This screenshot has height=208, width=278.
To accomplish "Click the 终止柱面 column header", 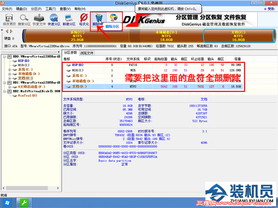I will (x=197, y=59).
